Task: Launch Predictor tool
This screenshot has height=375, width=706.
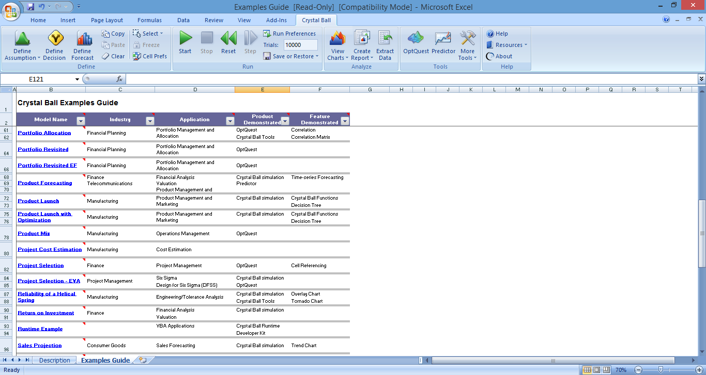Action: pyautogui.click(x=443, y=42)
